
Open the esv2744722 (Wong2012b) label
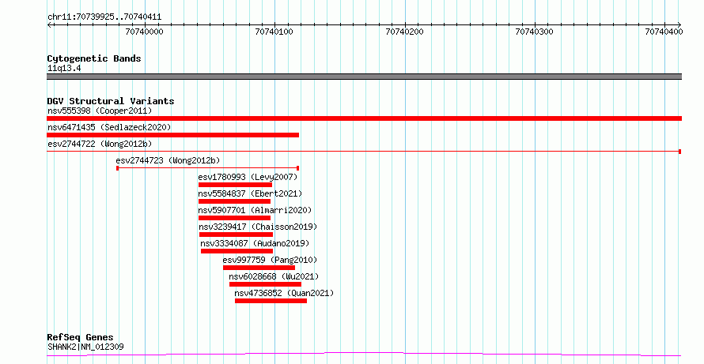tap(100, 144)
